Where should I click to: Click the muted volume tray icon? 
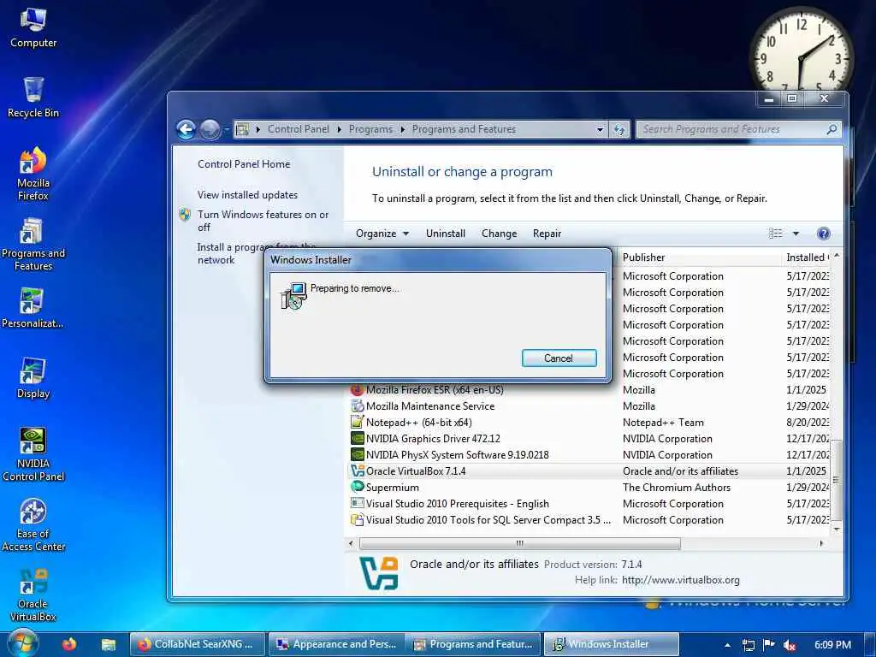tap(790, 645)
